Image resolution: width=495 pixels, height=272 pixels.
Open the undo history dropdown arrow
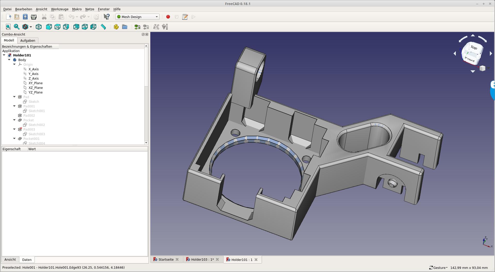coord(77,17)
